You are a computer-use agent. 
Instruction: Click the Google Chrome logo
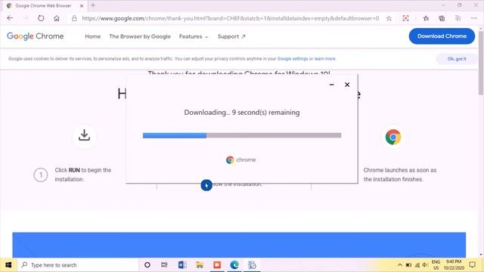[x=36, y=36]
